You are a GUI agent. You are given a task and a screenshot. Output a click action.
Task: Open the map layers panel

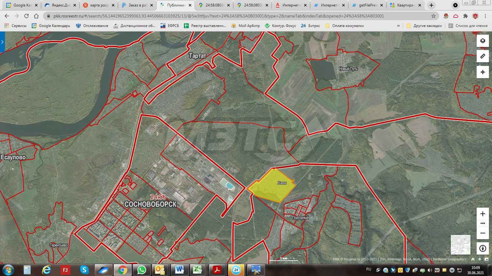click(482, 41)
